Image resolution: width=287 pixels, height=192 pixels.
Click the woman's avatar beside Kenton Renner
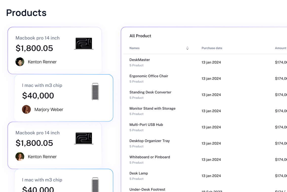[20, 157]
